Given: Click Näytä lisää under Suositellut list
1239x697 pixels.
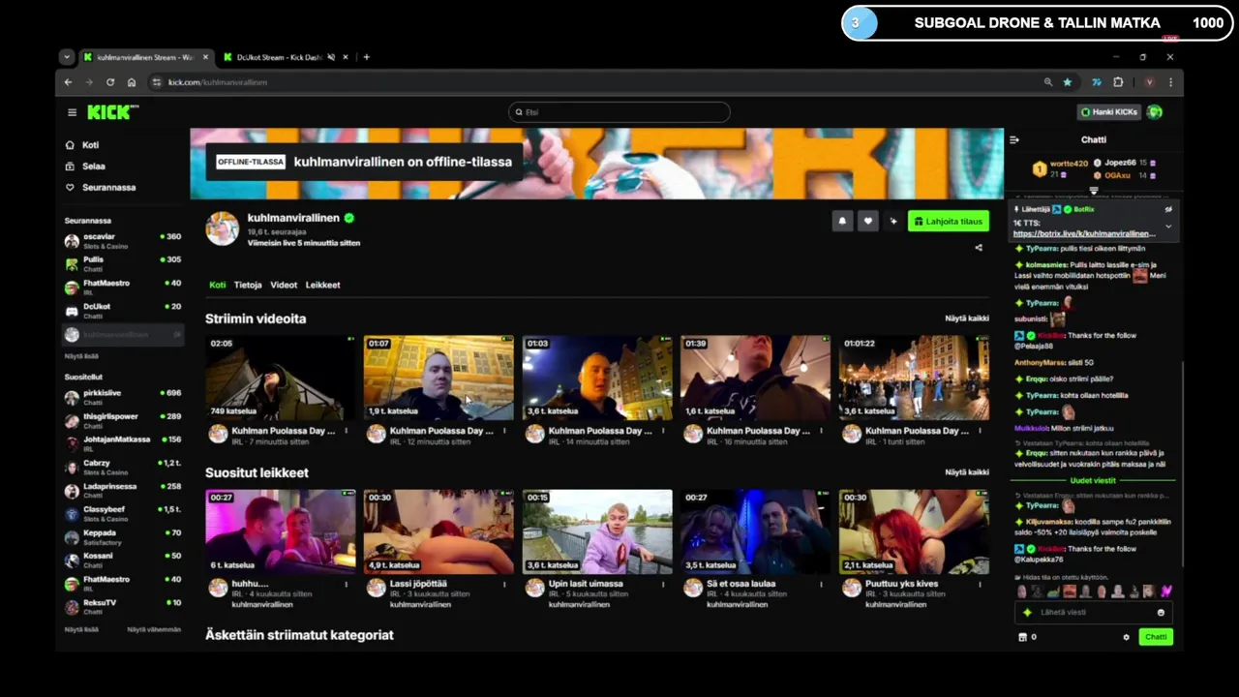Looking at the screenshot, I should coord(81,629).
